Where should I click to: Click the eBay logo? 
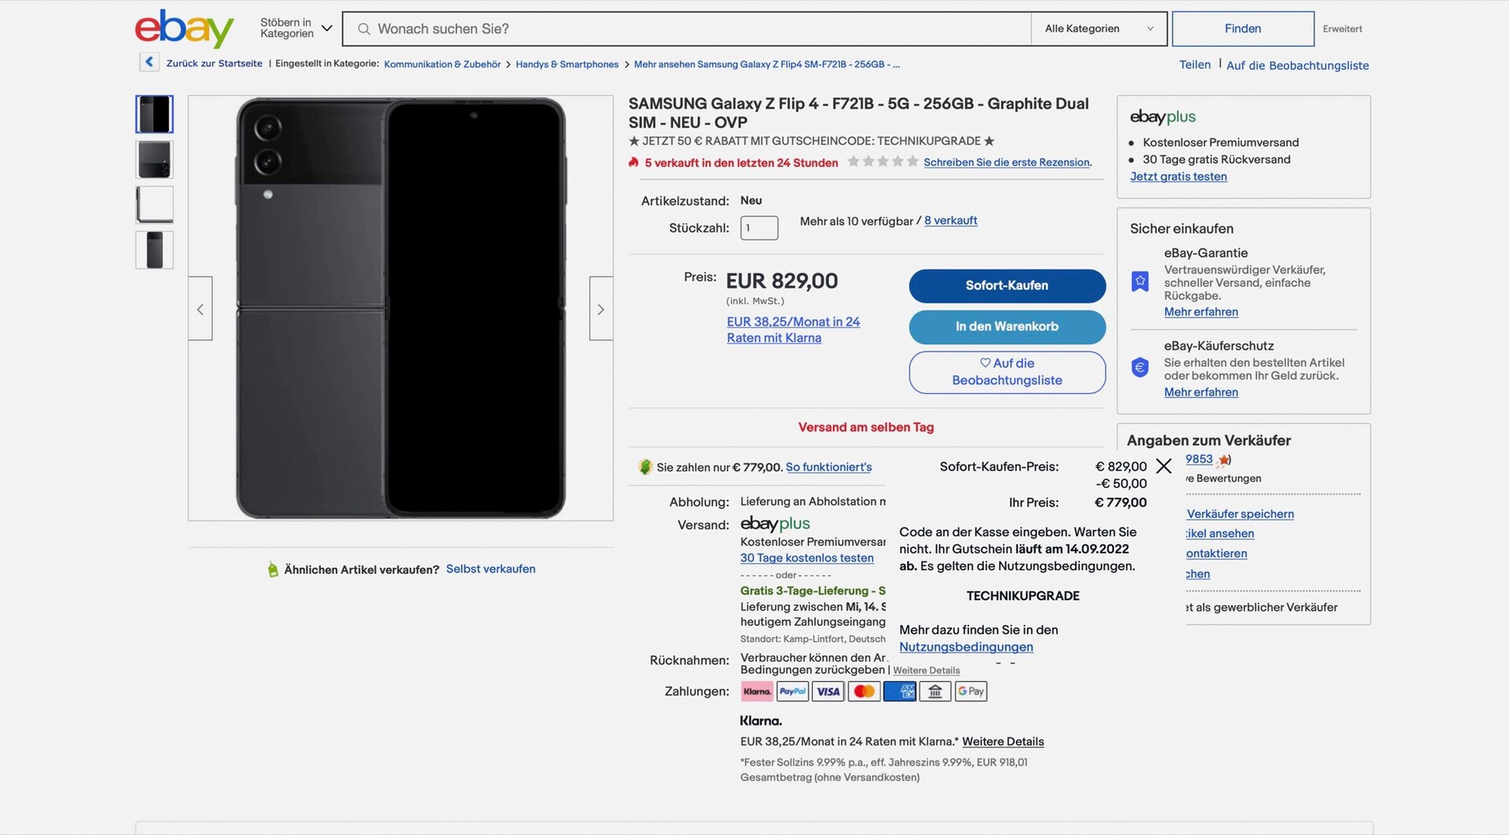click(x=185, y=28)
